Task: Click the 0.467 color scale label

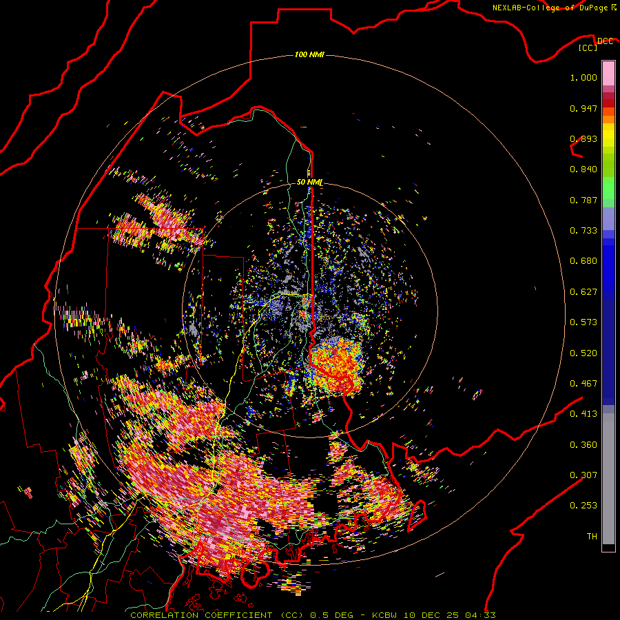Action: [x=583, y=384]
